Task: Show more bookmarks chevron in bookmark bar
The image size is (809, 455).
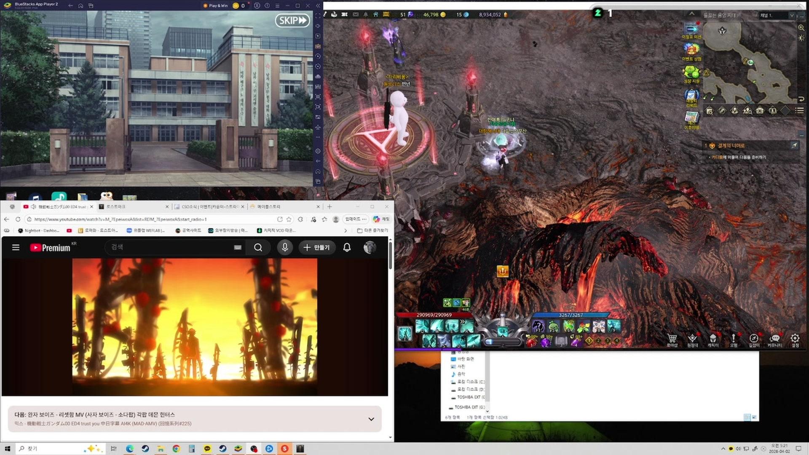Action: 346,230
